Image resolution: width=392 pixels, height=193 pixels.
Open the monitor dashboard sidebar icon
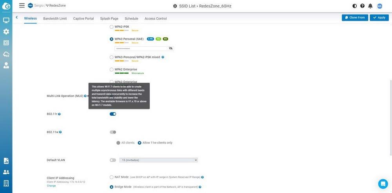click(6, 20)
